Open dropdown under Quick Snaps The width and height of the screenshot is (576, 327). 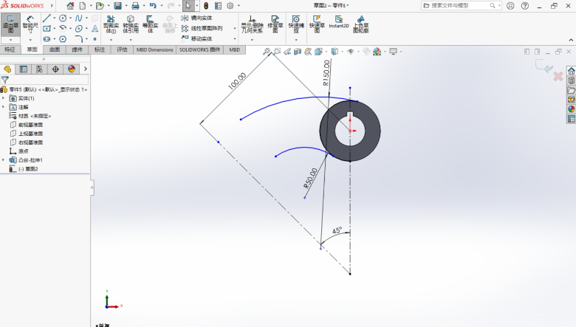(x=296, y=40)
